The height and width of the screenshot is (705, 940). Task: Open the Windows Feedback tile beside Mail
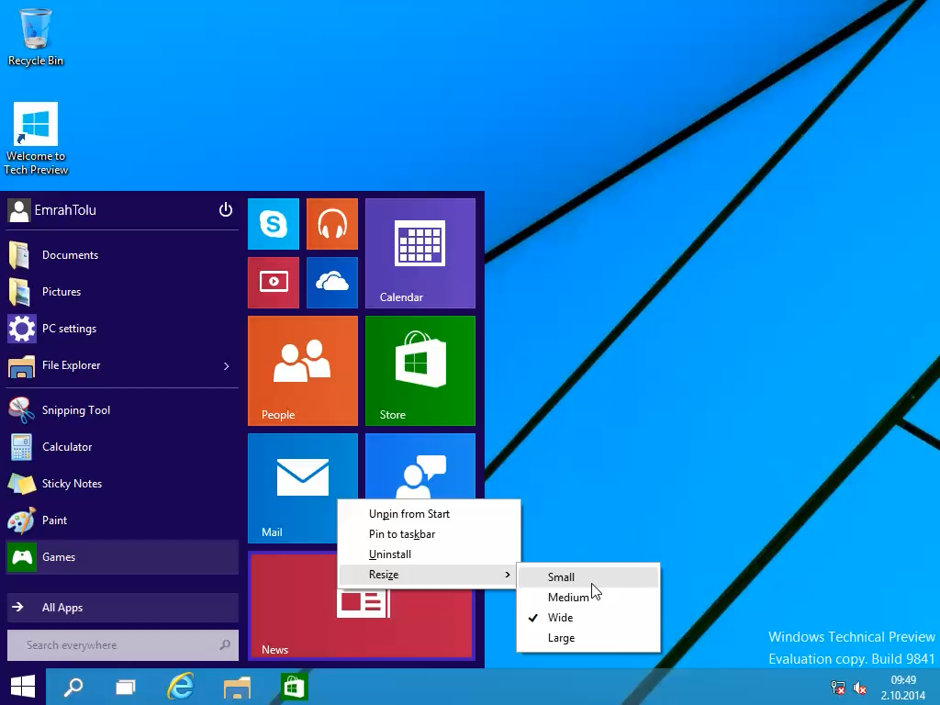coord(420,465)
